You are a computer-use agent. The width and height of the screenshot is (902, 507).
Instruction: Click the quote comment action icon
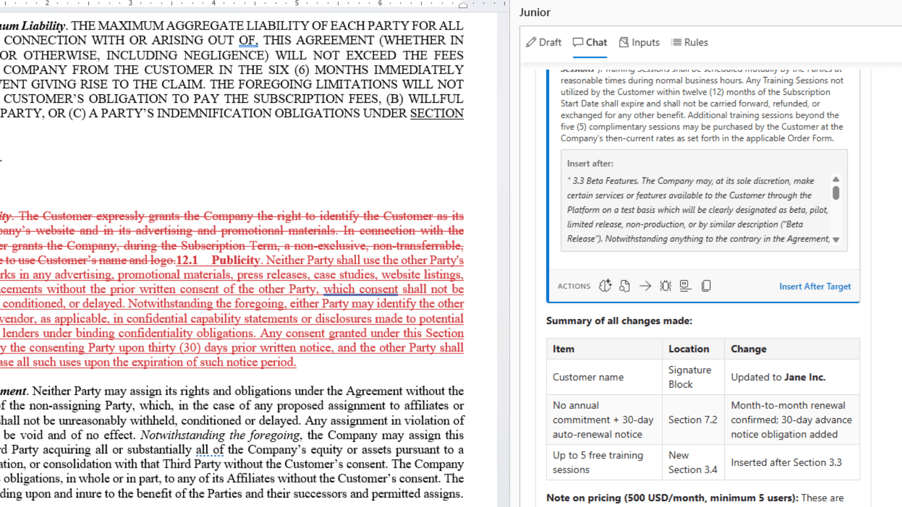coord(685,286)
